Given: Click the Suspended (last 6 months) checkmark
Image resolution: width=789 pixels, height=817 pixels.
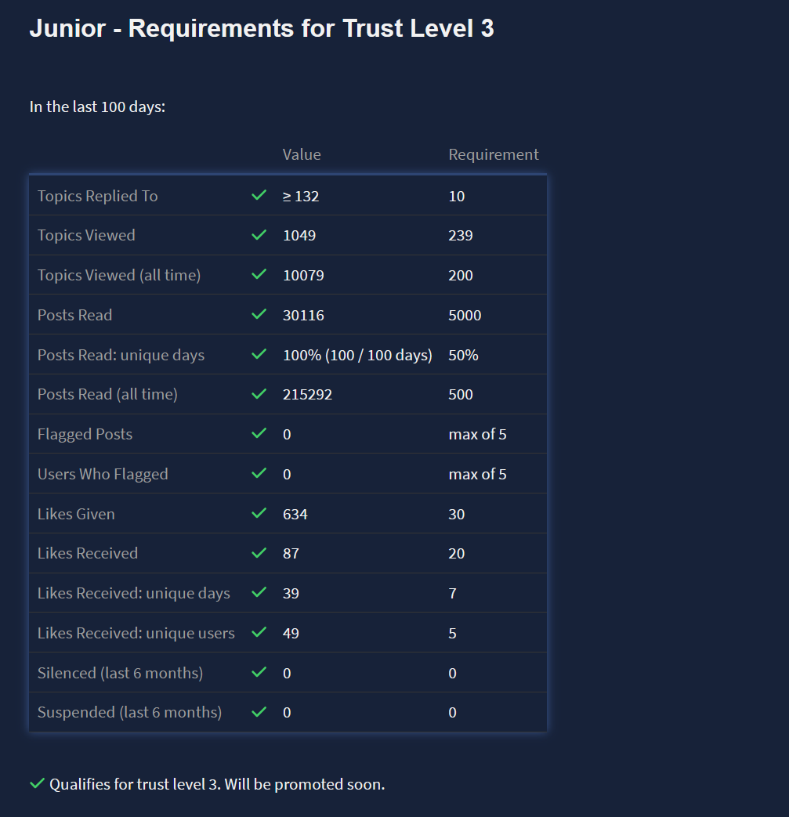Looking at the screenshot, I should coord(259,712).
